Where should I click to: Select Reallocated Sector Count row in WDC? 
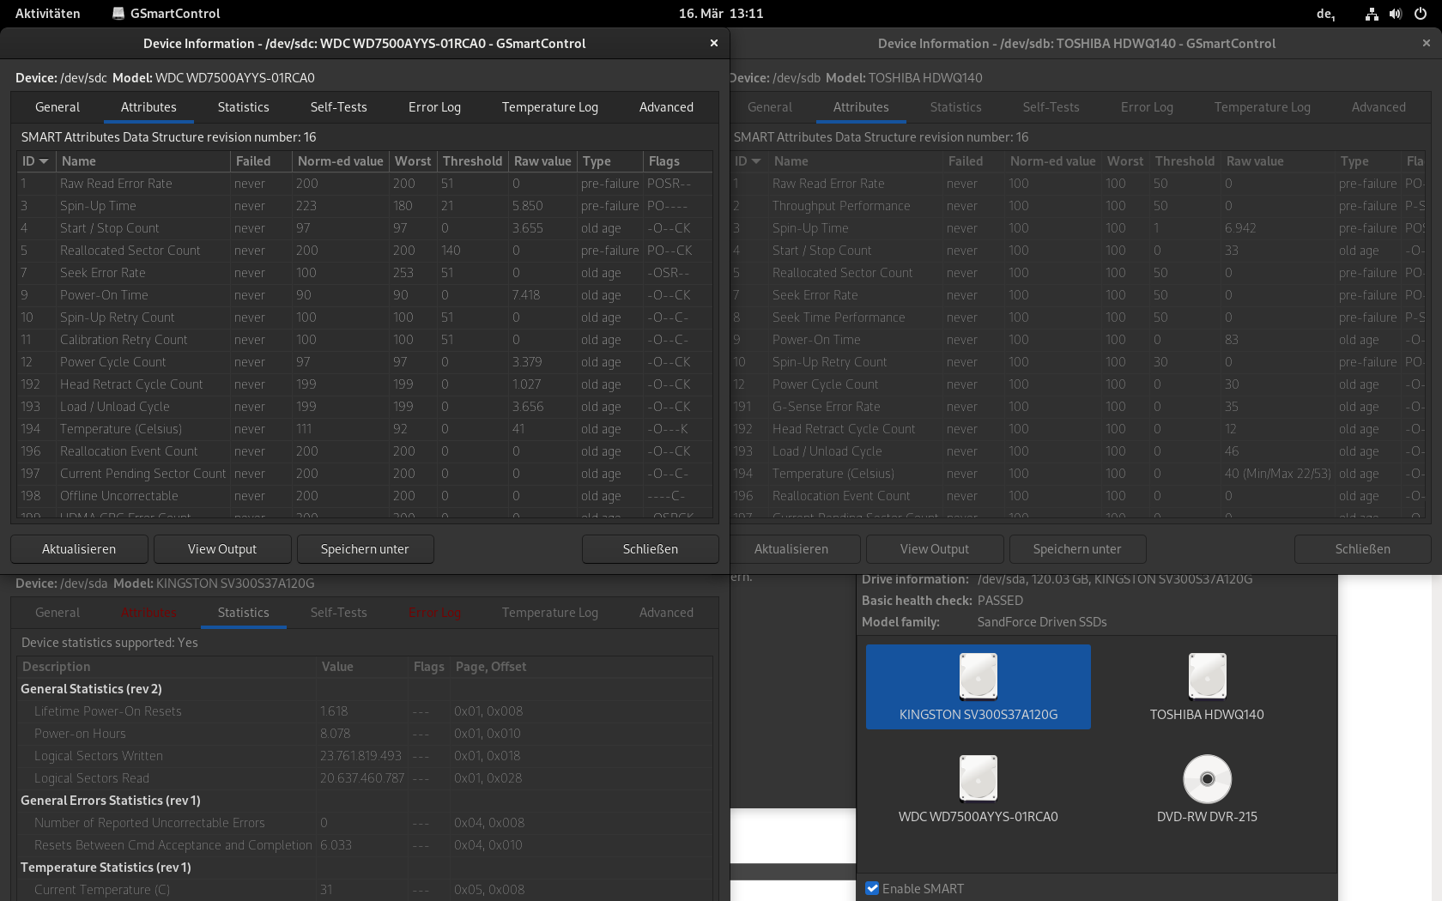[x=365, y=251]
